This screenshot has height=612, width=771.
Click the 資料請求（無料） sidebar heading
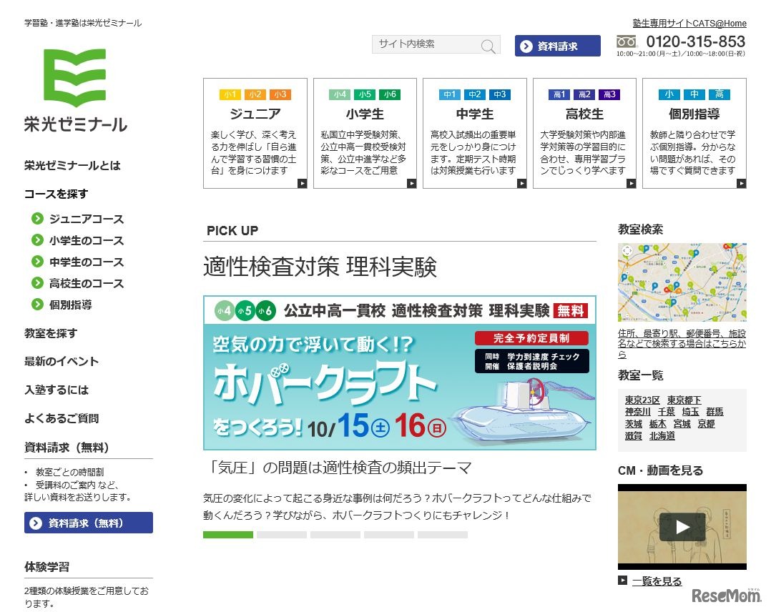point(67,448)
